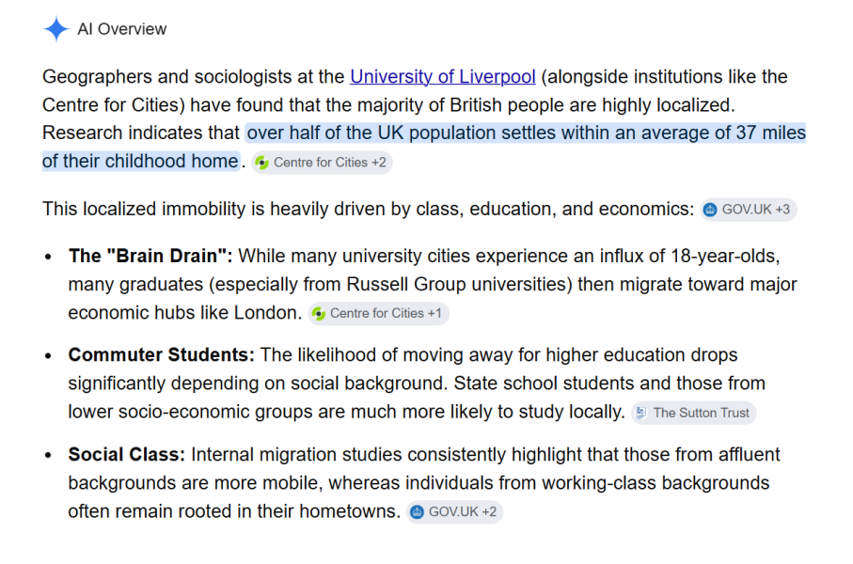Screen dimensions: 853x564
Task: Select the AI Overview heading text
Action: pyautogui.click(x=122, y=29)
